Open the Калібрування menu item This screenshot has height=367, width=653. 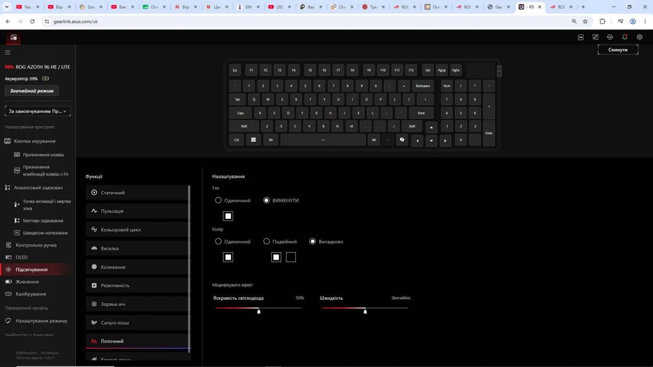tap(31, 294)
